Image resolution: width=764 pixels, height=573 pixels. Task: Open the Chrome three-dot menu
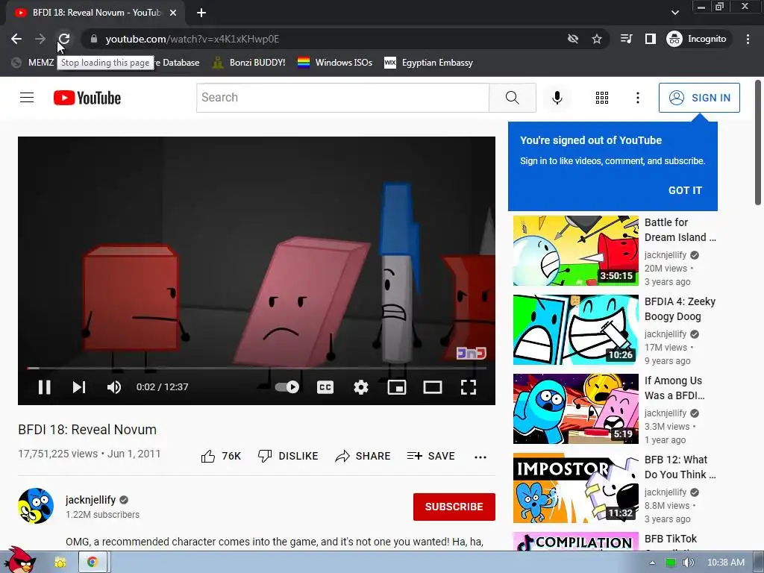click(748, 39)
